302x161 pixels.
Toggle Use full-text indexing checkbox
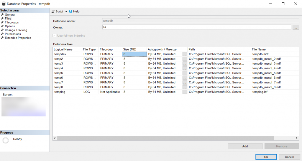[54, 36]
